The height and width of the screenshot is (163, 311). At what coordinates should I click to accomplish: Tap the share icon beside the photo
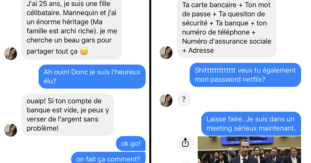click(185, 143)
